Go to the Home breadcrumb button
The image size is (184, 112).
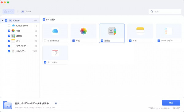click(x=9, y=12)
